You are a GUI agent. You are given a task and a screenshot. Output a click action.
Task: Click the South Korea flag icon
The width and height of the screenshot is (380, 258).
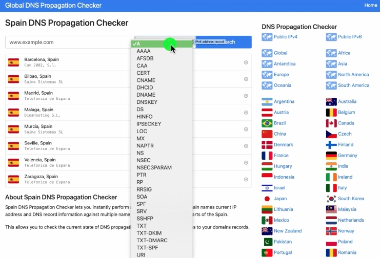pyautogui.click(x=331, y=199)
